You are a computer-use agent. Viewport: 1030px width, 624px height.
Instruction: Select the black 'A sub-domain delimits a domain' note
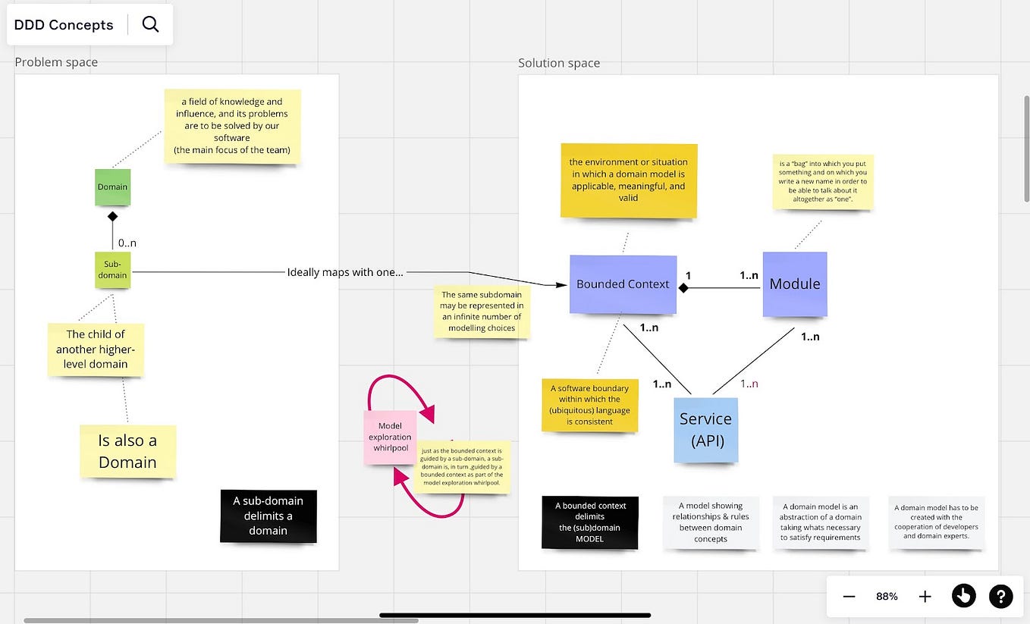[268, 516]
